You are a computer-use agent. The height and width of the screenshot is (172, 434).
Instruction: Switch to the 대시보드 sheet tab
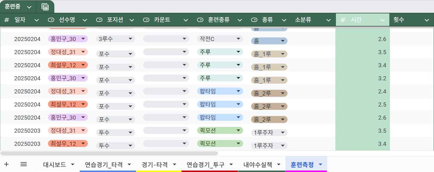pos(55,165)
